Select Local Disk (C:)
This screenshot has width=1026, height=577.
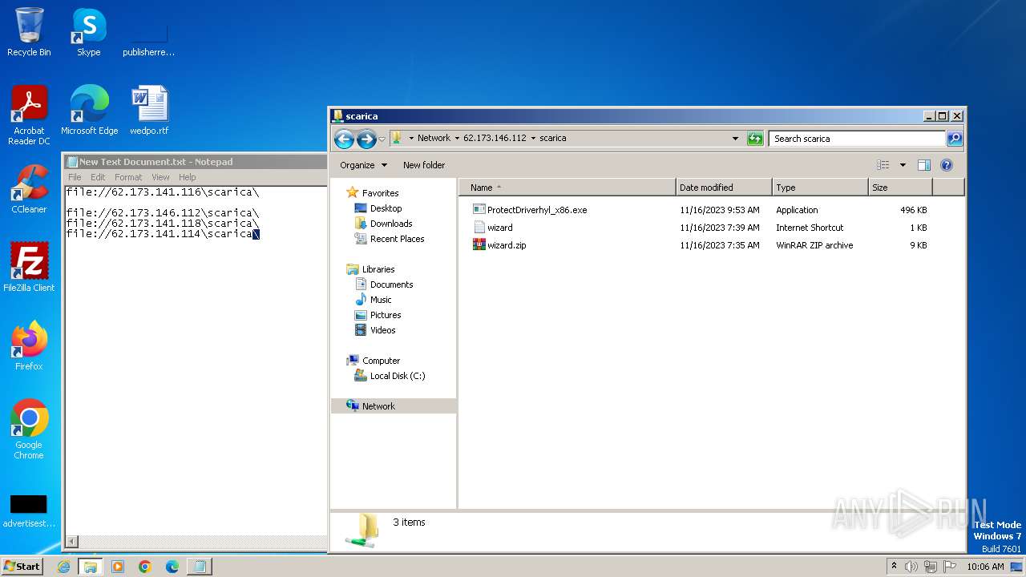(390, 376)
